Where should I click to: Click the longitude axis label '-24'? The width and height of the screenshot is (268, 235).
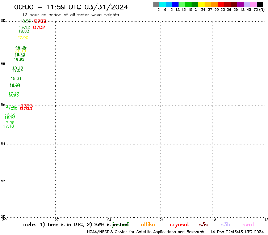(x=108, y=220)
